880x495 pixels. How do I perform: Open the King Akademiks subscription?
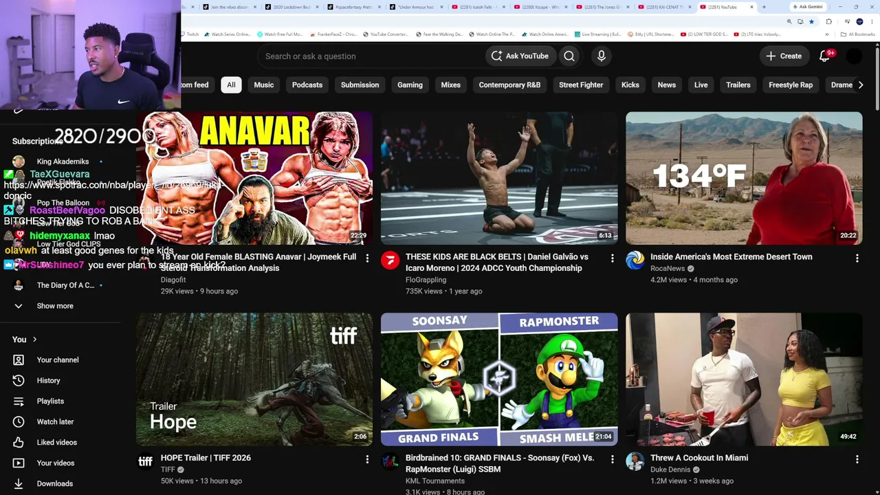click(63, 162)
